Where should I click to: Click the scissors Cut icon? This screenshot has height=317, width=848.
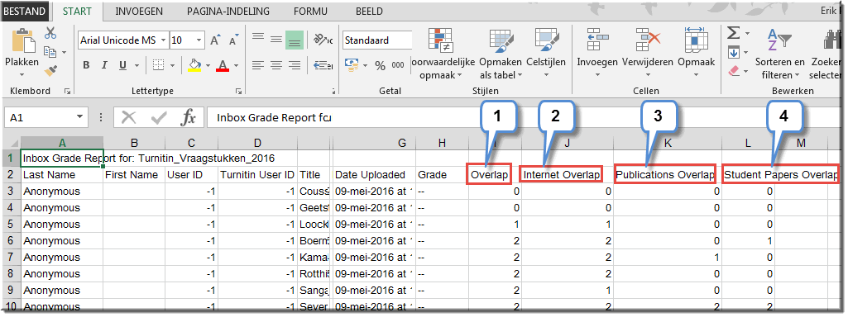point(50,34)
